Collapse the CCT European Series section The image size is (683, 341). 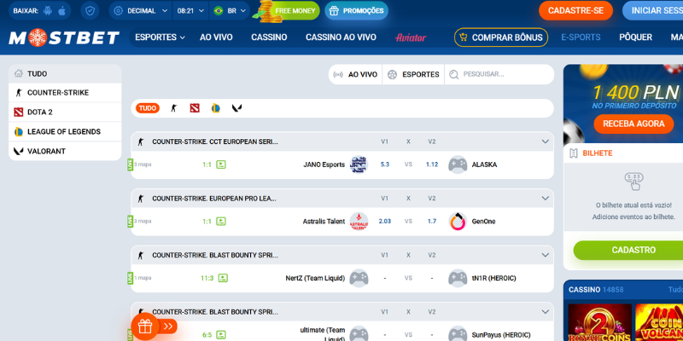[x=545, y=142]
